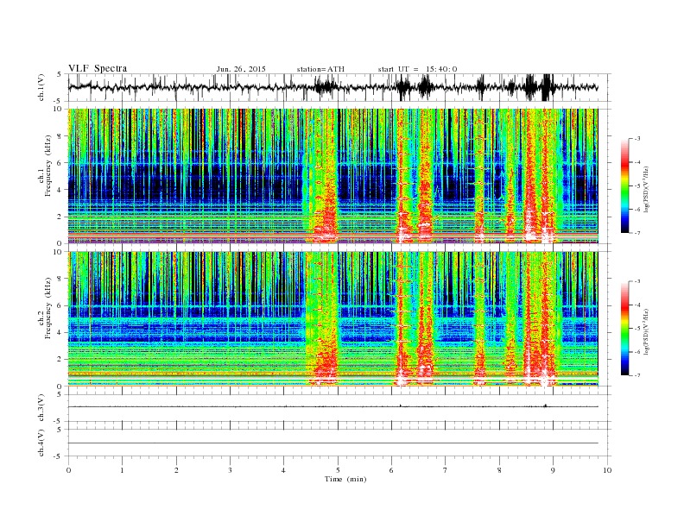Click the "-5" label on ch.1 color bar
Screen dimensions: 684x528
(x=637, y=186)
